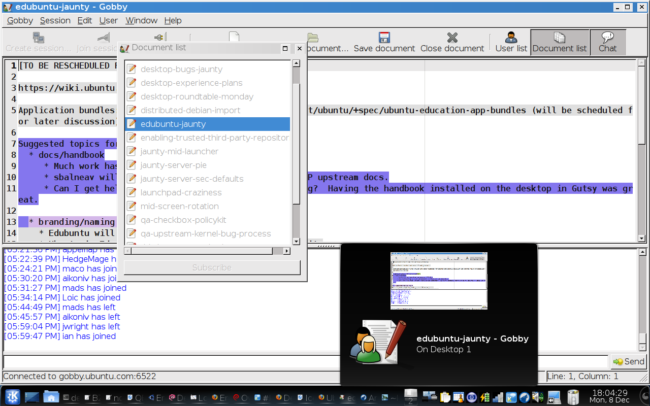Click the device notifier tray icon
Viewport: 650px width, 406px height.
[x=430, y=397]
